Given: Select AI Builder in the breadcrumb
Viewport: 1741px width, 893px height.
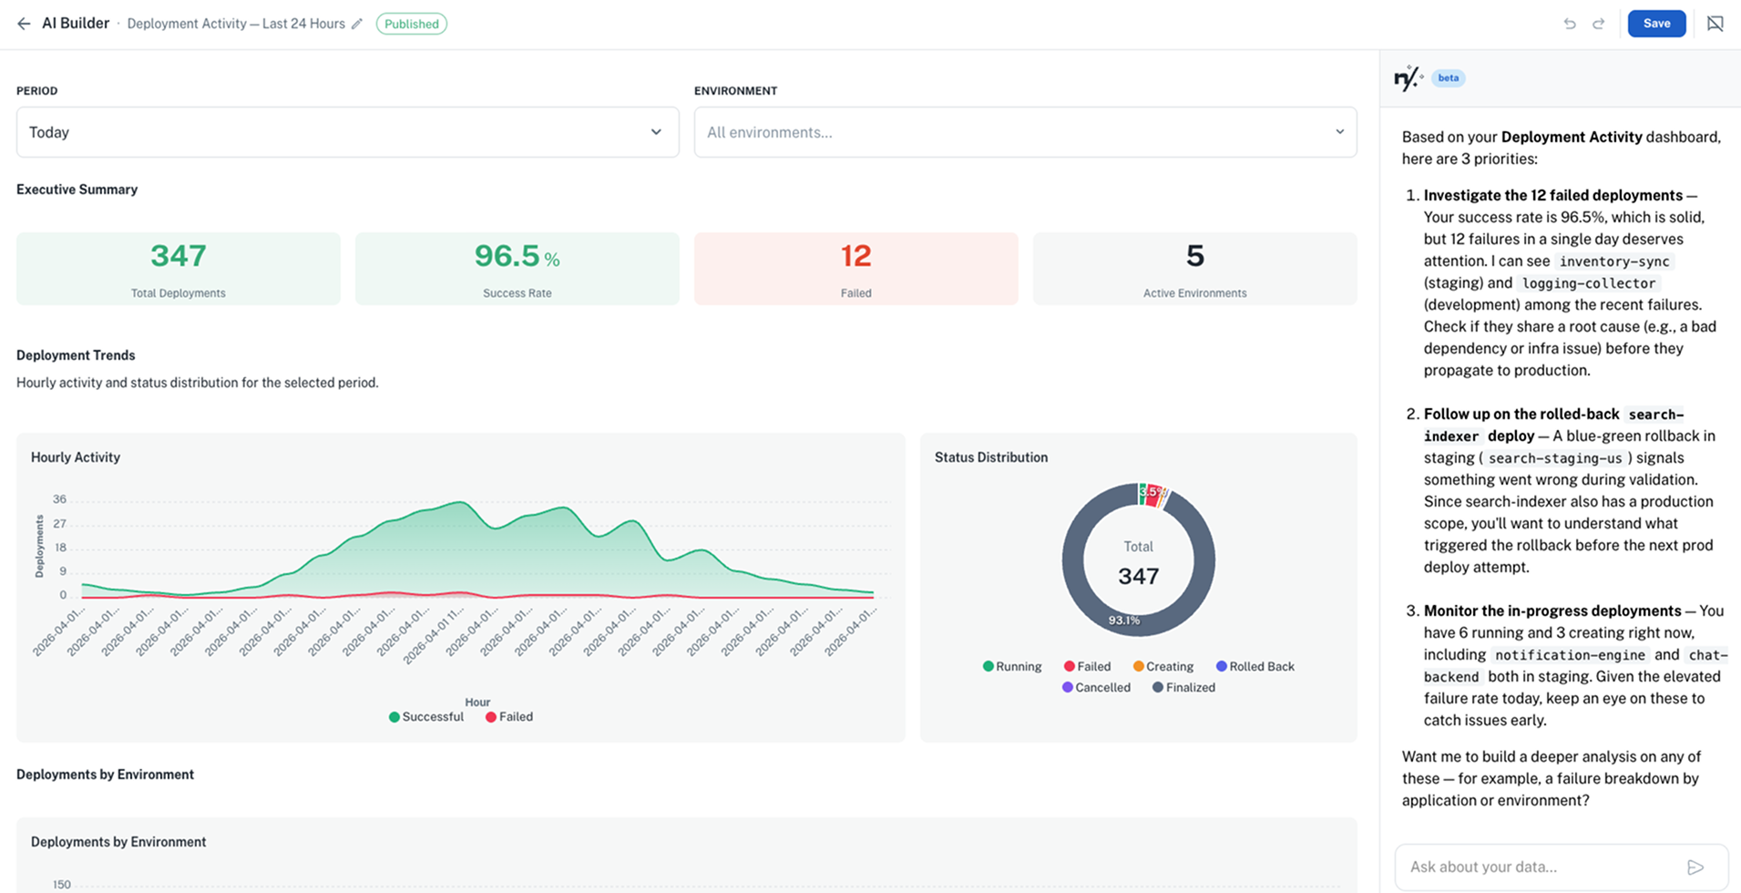Looking at the screenshot, I should pyautogui.click(x=77, y=24).
